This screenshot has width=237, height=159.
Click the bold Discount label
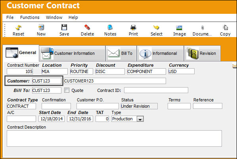[x=105, y=65]
